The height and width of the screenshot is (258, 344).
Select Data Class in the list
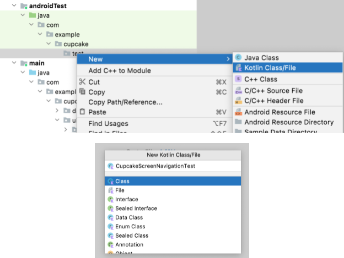(x=129, y=217)
